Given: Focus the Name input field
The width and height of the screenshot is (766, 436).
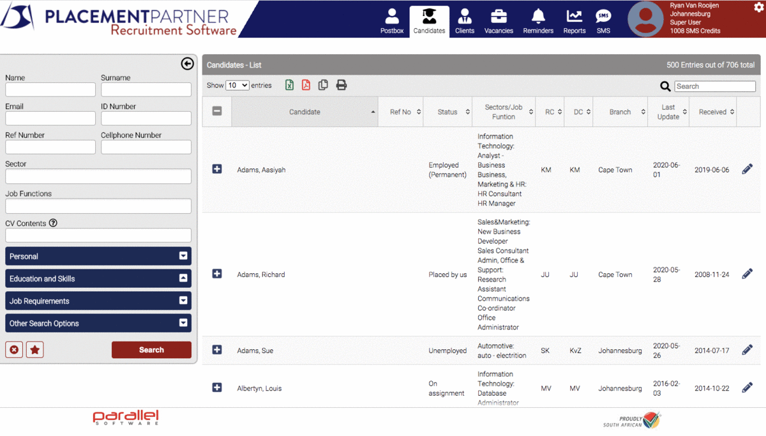Looking at the screenshot, I should (50, 89).
